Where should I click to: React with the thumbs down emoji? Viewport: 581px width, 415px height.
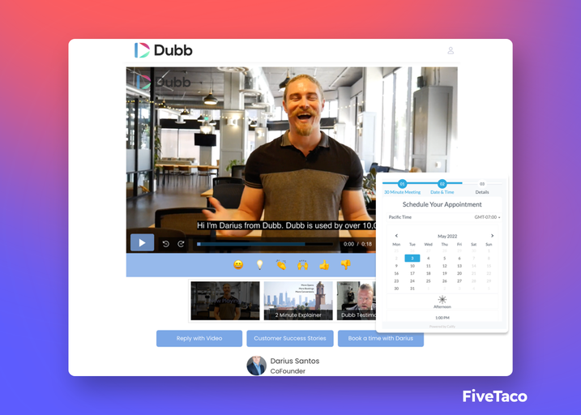345,264
